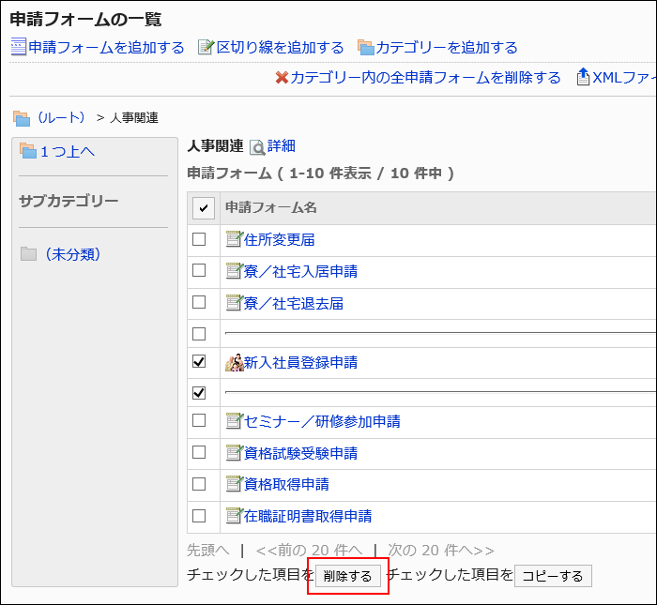Open the 寮/社宅入居申請 form link
Viewport: 657px width, 605px height.
pos(301,271)
